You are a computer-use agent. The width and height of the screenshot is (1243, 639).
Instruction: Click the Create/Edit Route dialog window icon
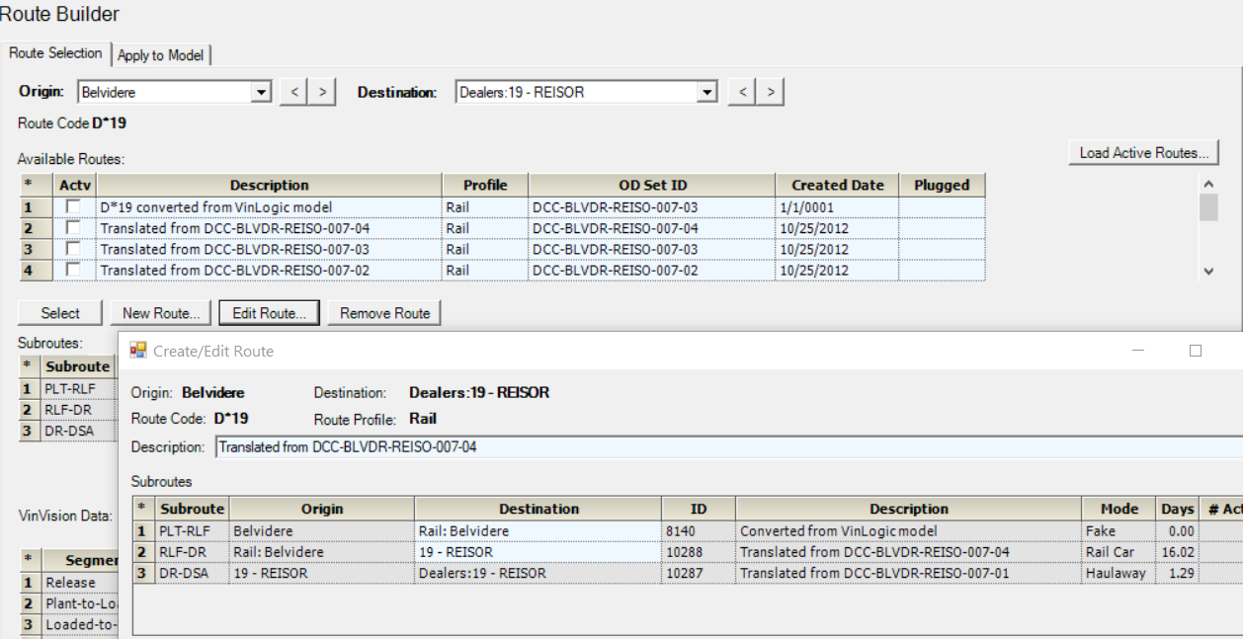138,351
